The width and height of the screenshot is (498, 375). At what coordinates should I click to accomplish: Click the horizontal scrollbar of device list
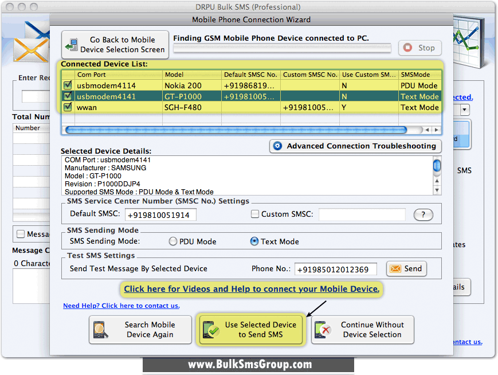click(x=236, y=130)
